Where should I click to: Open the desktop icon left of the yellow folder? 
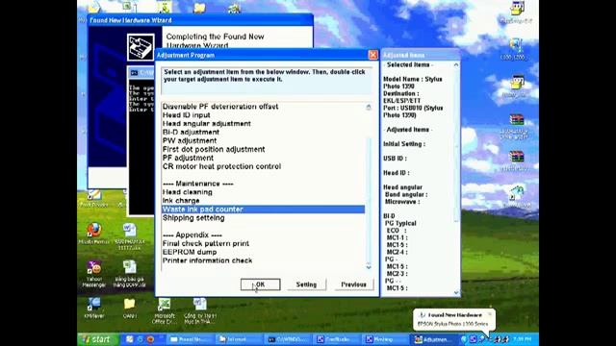[94, 305]
